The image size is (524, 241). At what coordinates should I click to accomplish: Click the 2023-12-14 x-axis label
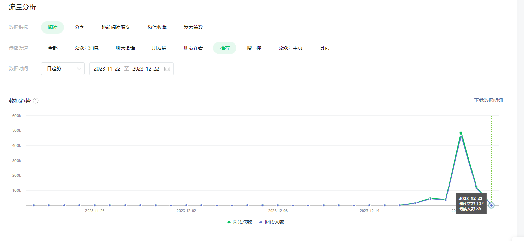369,211
